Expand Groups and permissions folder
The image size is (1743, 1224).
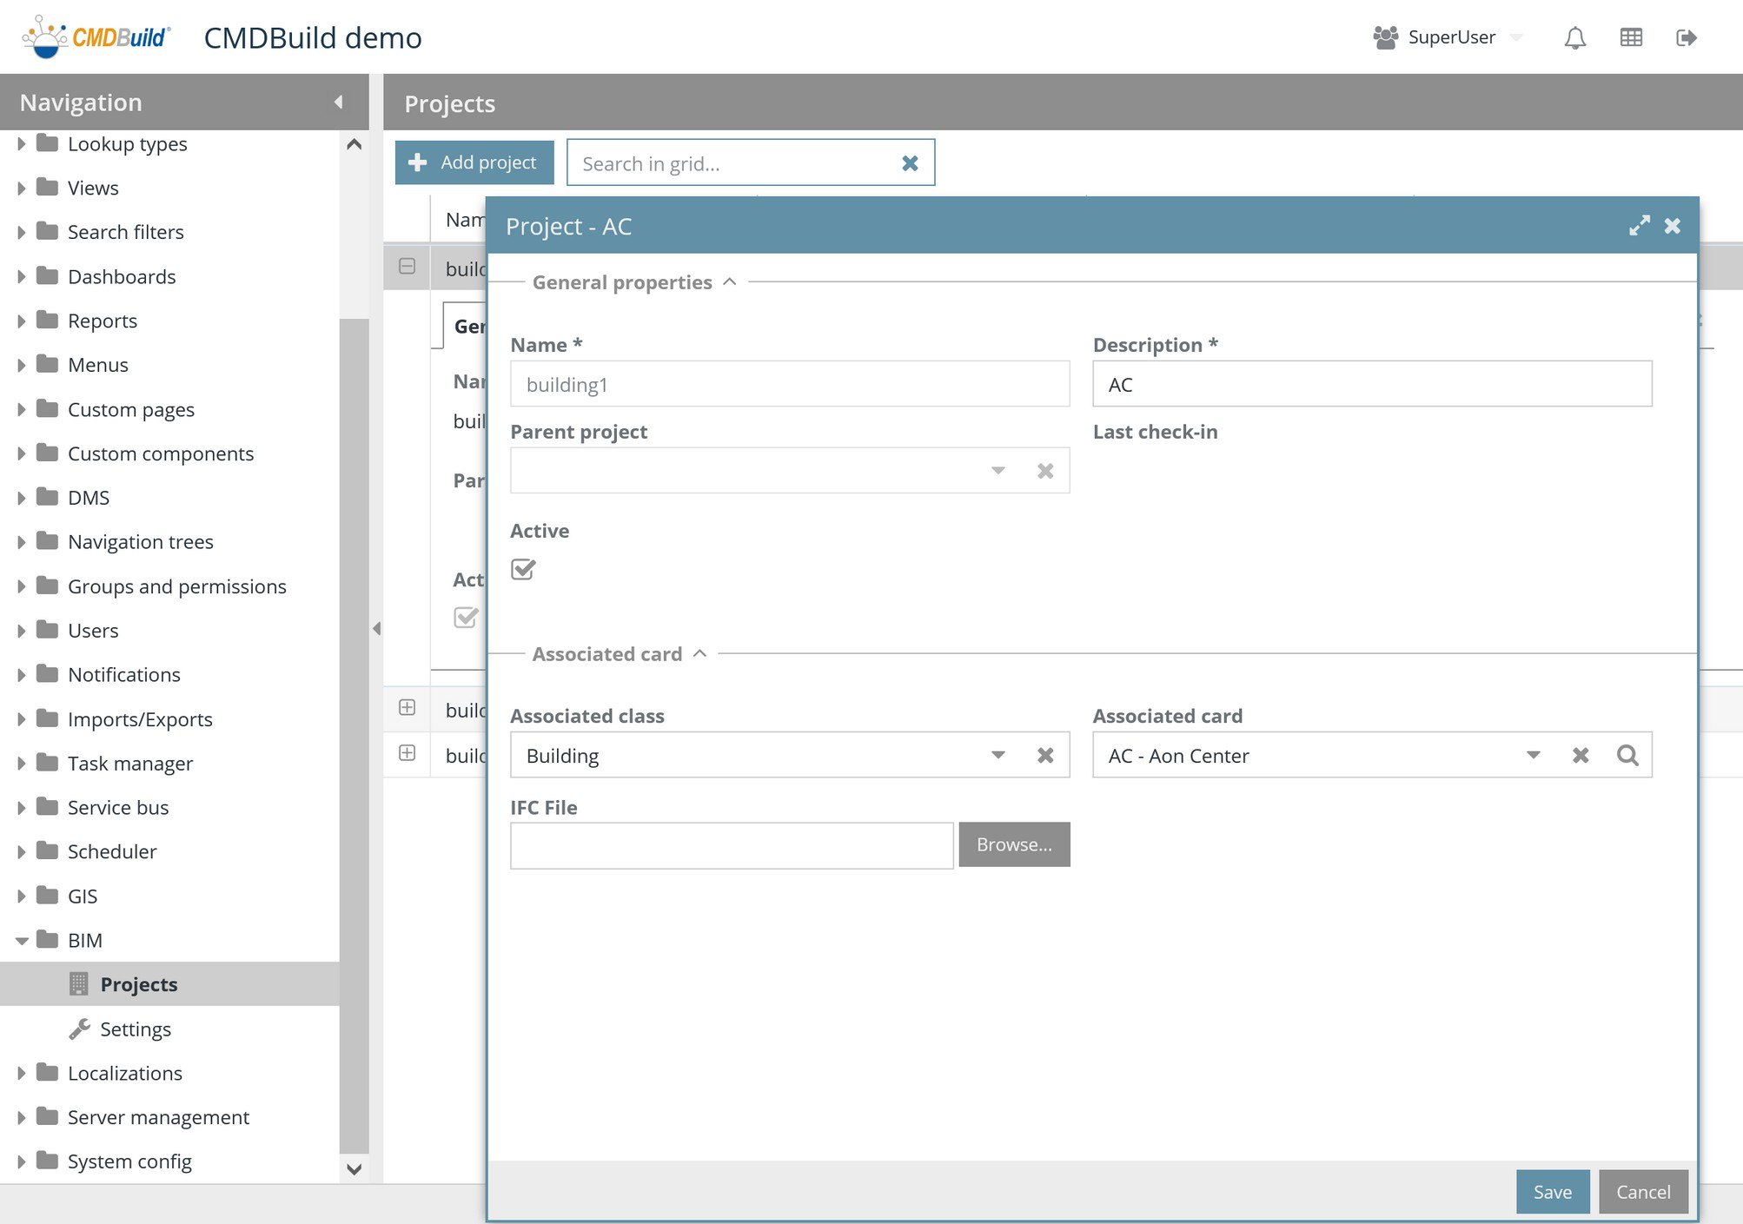coord(21,586)
